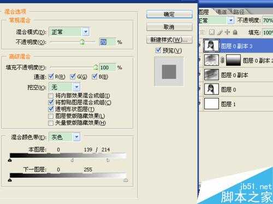
Task: Toggle visibility eye of 图层 0
Action: point(200,89)
